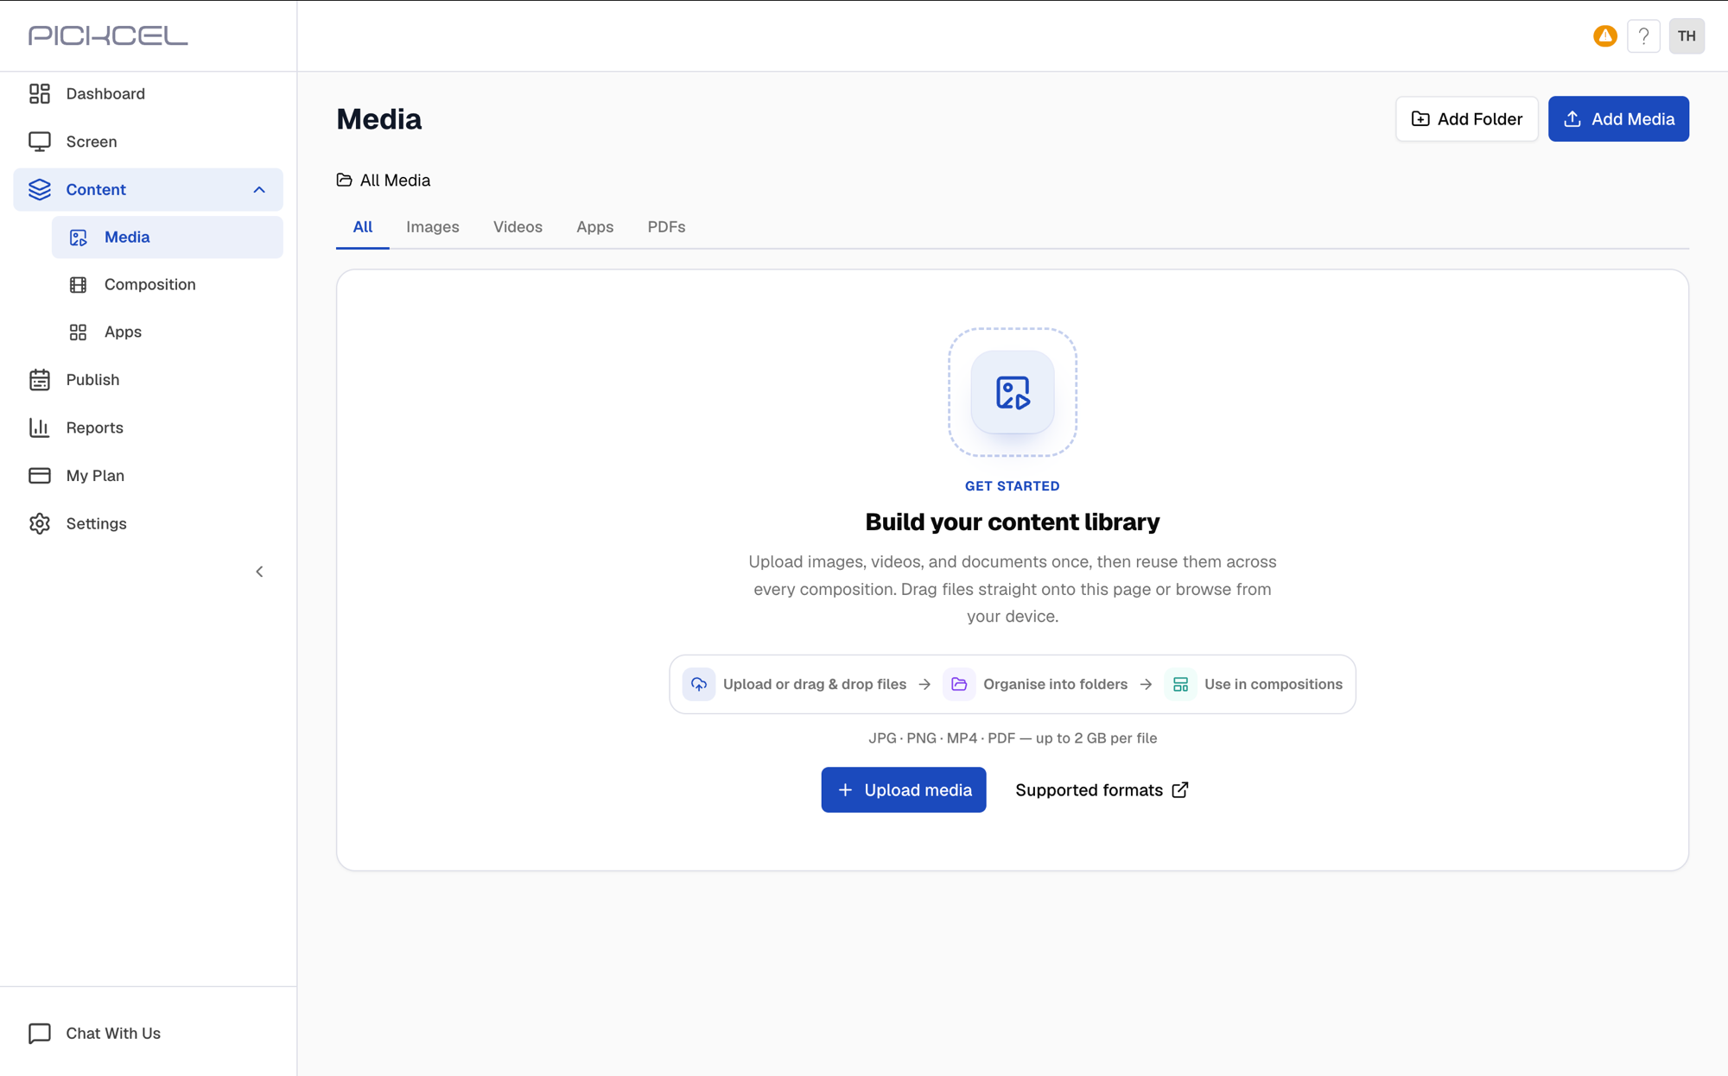Click the All Media breadcrumb folder

384,180
